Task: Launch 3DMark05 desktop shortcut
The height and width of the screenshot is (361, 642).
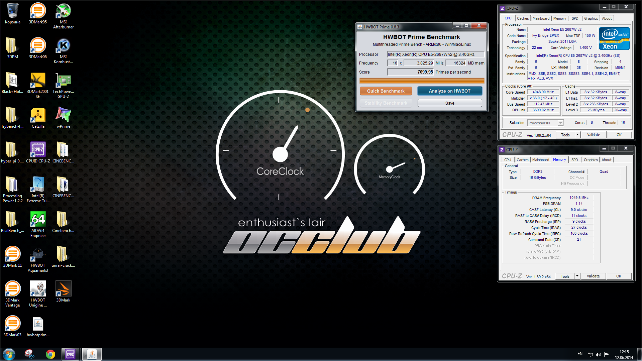Action: pyautogui.click(x=38, y=14)
